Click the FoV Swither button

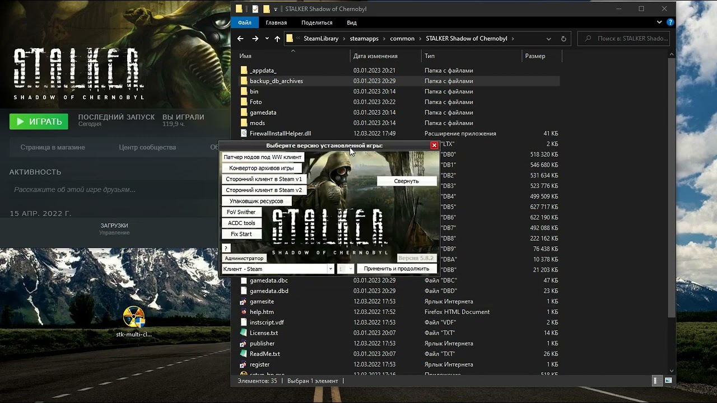241,212
